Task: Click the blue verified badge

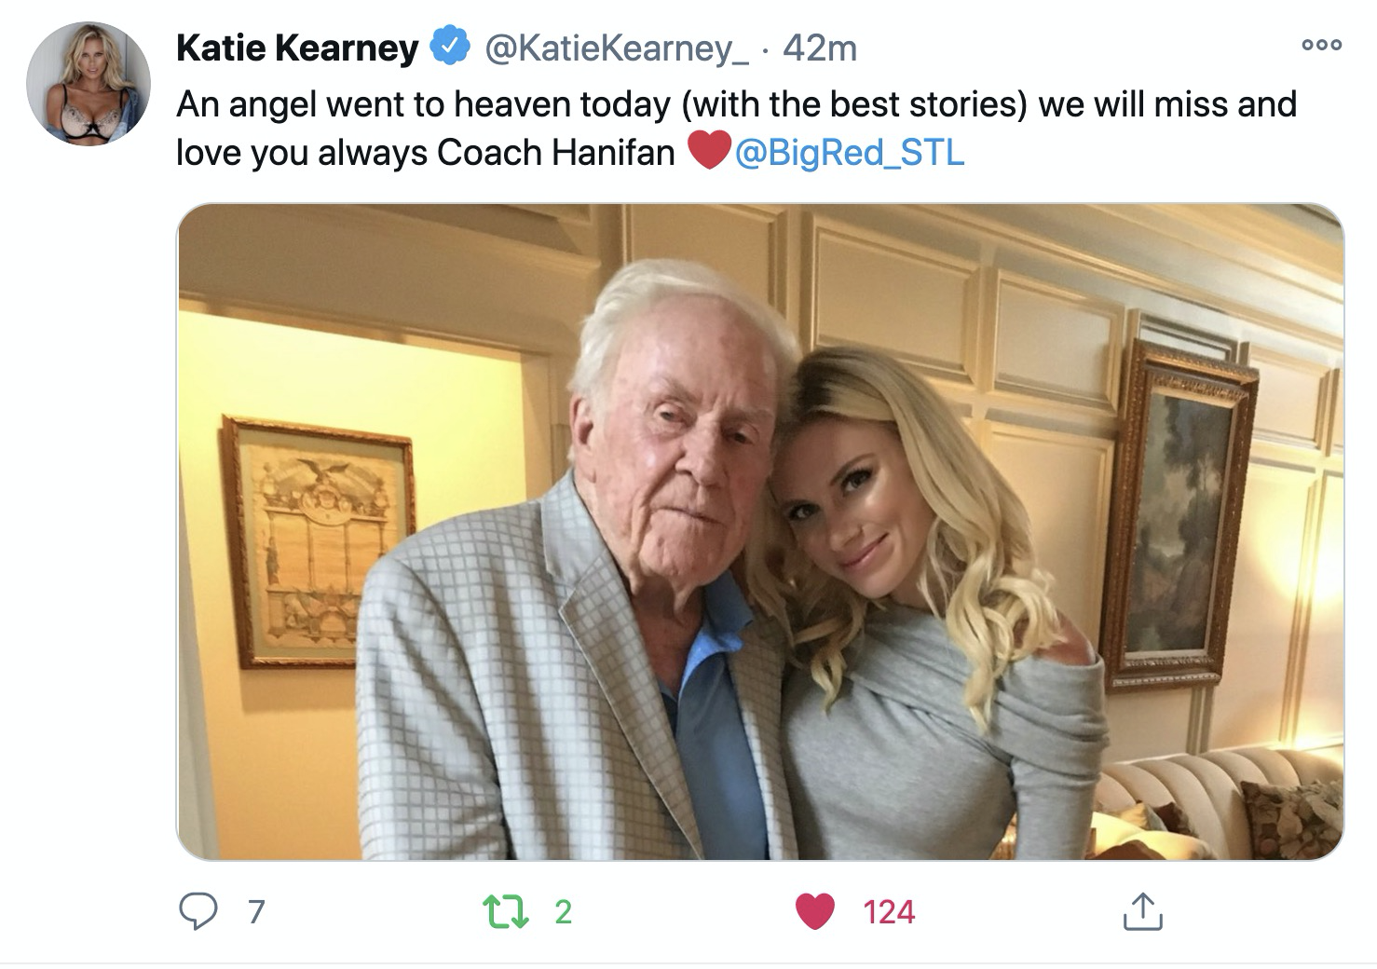Action: 451,48
